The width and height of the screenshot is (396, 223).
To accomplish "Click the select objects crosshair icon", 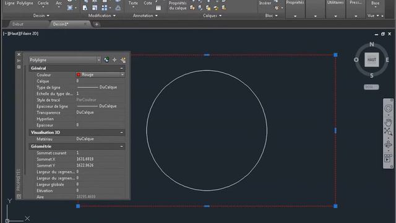I will point(114,60).
